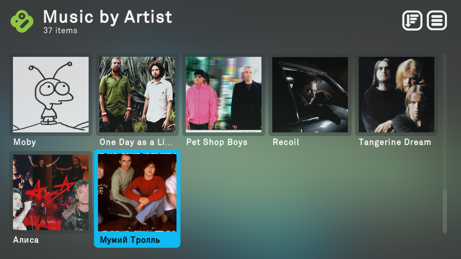The image size is (461, 259).
Task: Click the Pet Shop Boys name label
Action: 217,142
